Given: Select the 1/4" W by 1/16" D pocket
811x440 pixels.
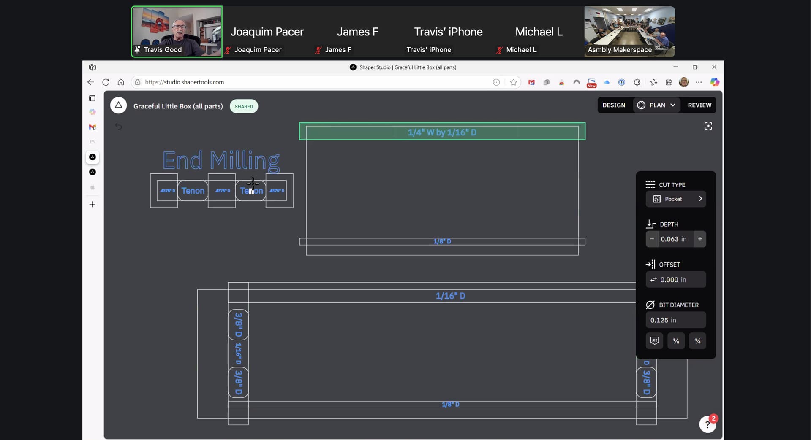Looking at the screenshot, I should click(x=442, y=132).
